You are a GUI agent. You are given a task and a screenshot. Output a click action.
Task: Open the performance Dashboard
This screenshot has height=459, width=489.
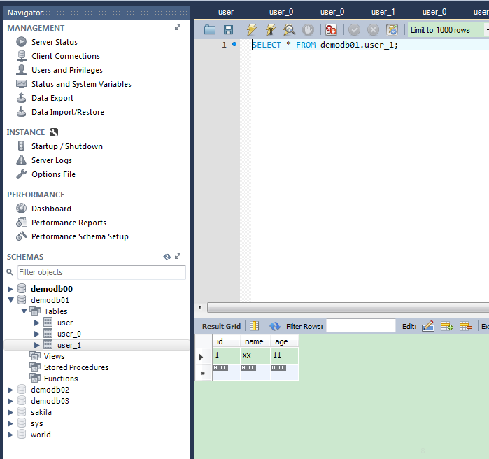(51, 209)
